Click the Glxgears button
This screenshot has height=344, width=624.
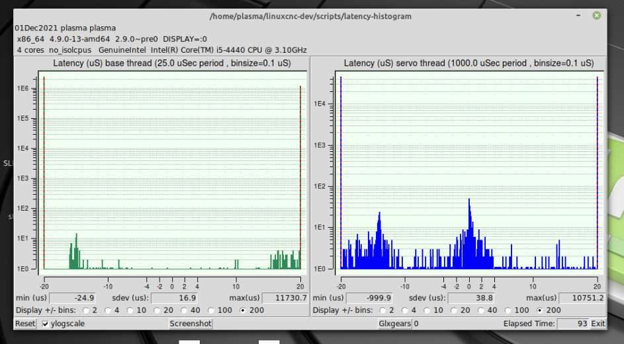pyautogui.click(x=394, y=324)
